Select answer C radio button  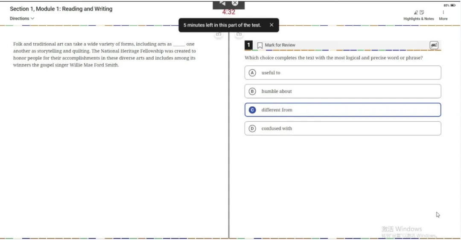click(252, 110)
